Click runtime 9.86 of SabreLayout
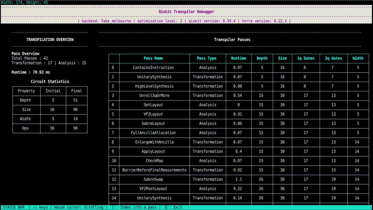373x210 pixels. pos(237,124)
